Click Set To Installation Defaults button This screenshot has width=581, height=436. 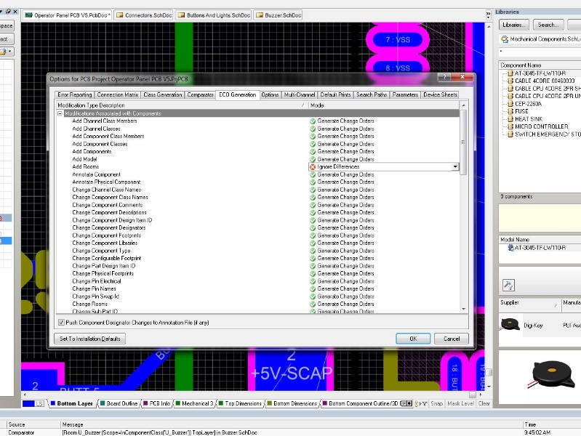point(91,339)
